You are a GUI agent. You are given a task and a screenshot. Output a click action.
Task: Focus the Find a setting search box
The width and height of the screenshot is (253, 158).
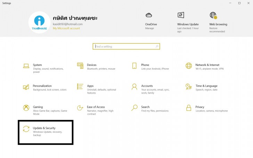[x=126, y=46]
